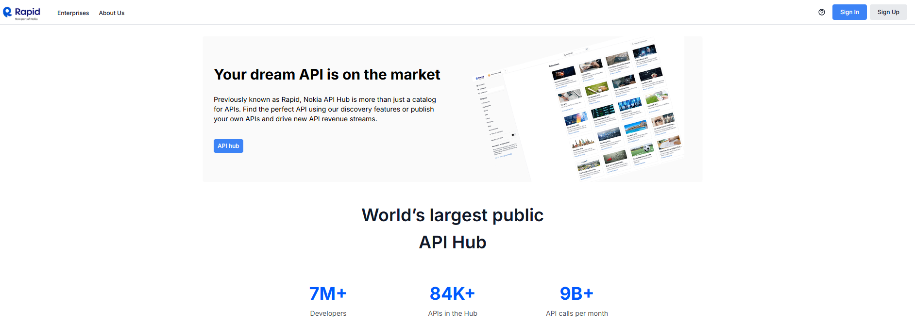Click the 7M+ statistic
The width and height of the screenshot is (915, 324).
point(328,293)
